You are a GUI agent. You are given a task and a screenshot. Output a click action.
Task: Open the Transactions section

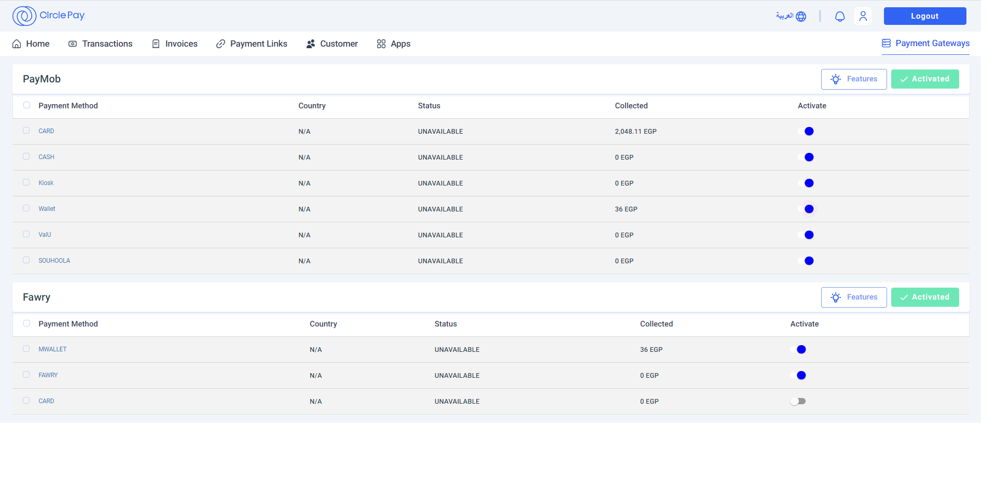pos(101,44)
